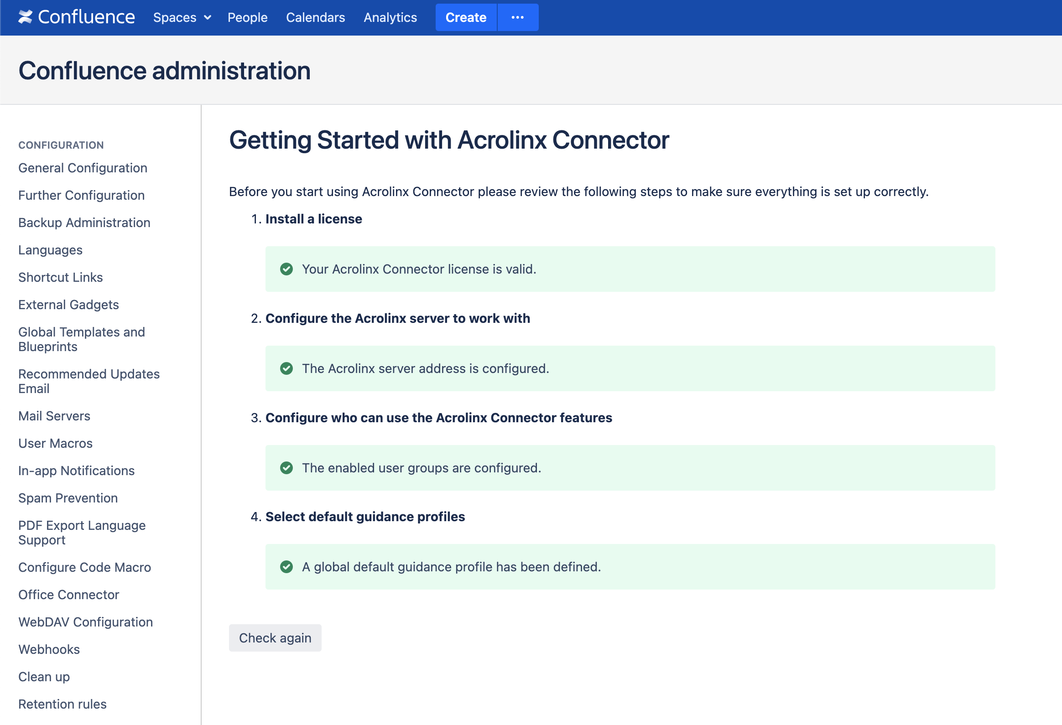Image resolution: width=1062 pixels, height=725 pixels.
Task: Go to Recommended Updates Email
Action: click(89, 382)
